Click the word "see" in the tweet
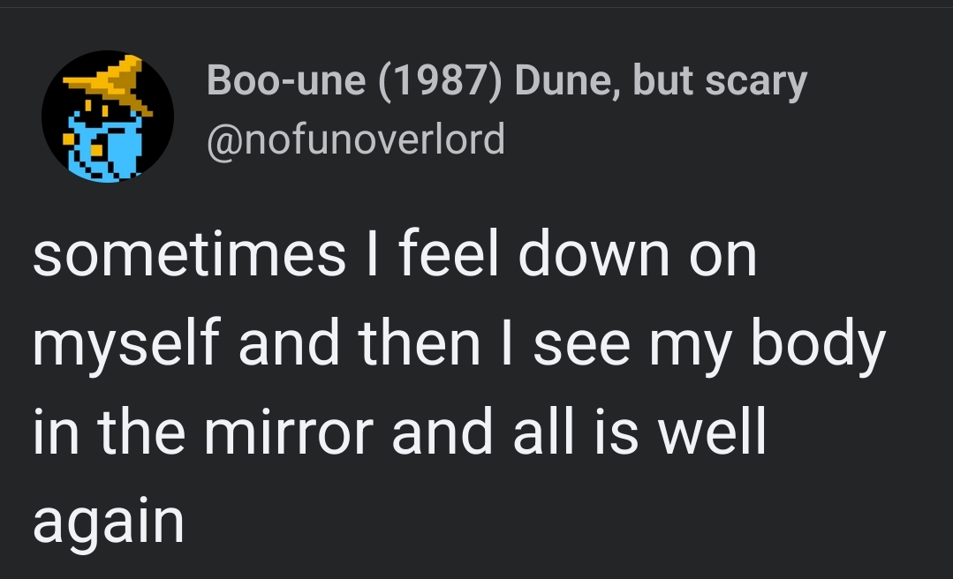 point(582,343)
